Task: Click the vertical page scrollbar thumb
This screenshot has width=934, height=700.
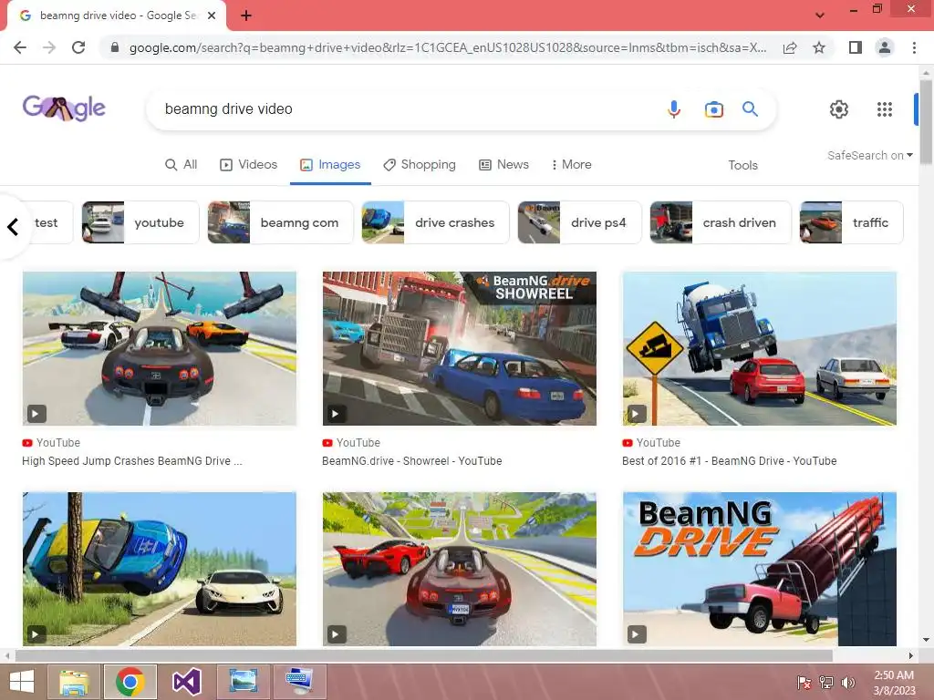Action: click(926, 122)
